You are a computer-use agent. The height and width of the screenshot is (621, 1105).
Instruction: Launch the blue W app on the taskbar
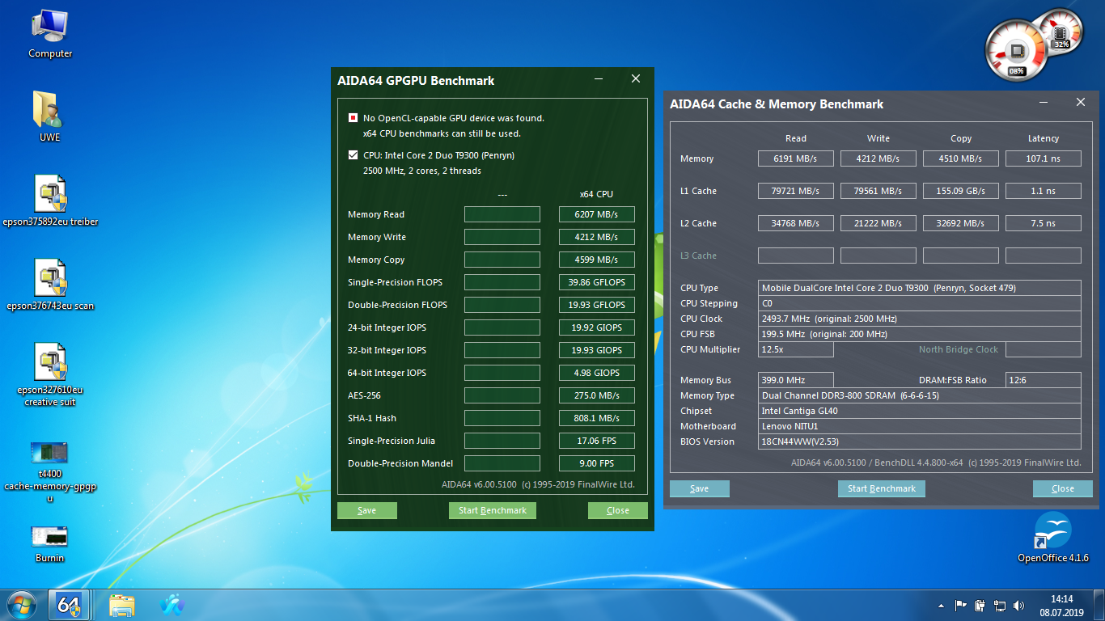172,604
